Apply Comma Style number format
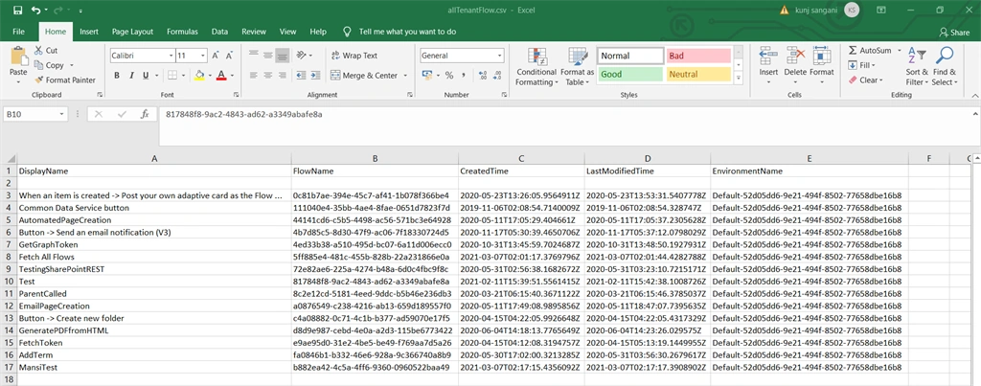Image resolution: width=981 pixels, height=386 pixels. pyautogui.click(x=464, y=75)
